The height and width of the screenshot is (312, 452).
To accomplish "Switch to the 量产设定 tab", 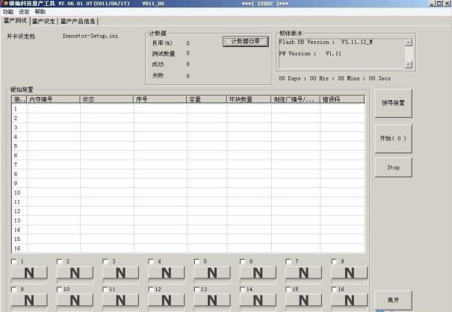I will point(43,21).
